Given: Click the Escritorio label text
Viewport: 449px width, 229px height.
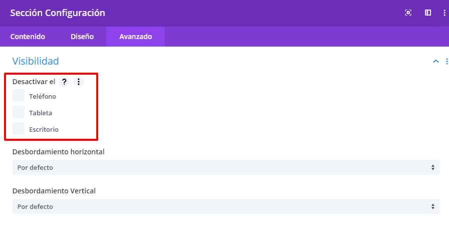Looking at the screenshot, I should 44,129.
